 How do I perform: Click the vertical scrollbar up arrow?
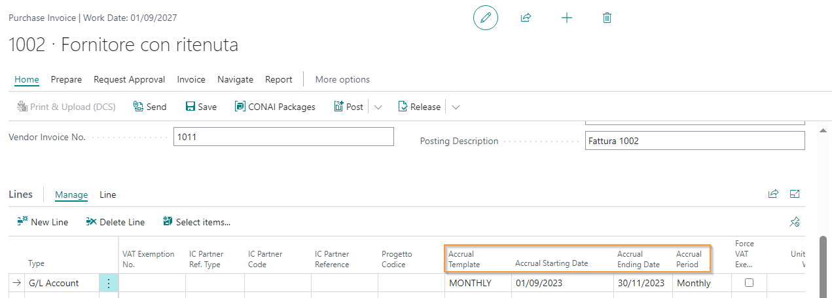(823, 132)
